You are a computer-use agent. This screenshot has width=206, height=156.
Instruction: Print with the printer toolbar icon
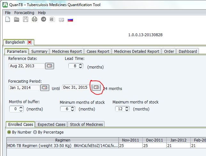(x=35, y=19)
